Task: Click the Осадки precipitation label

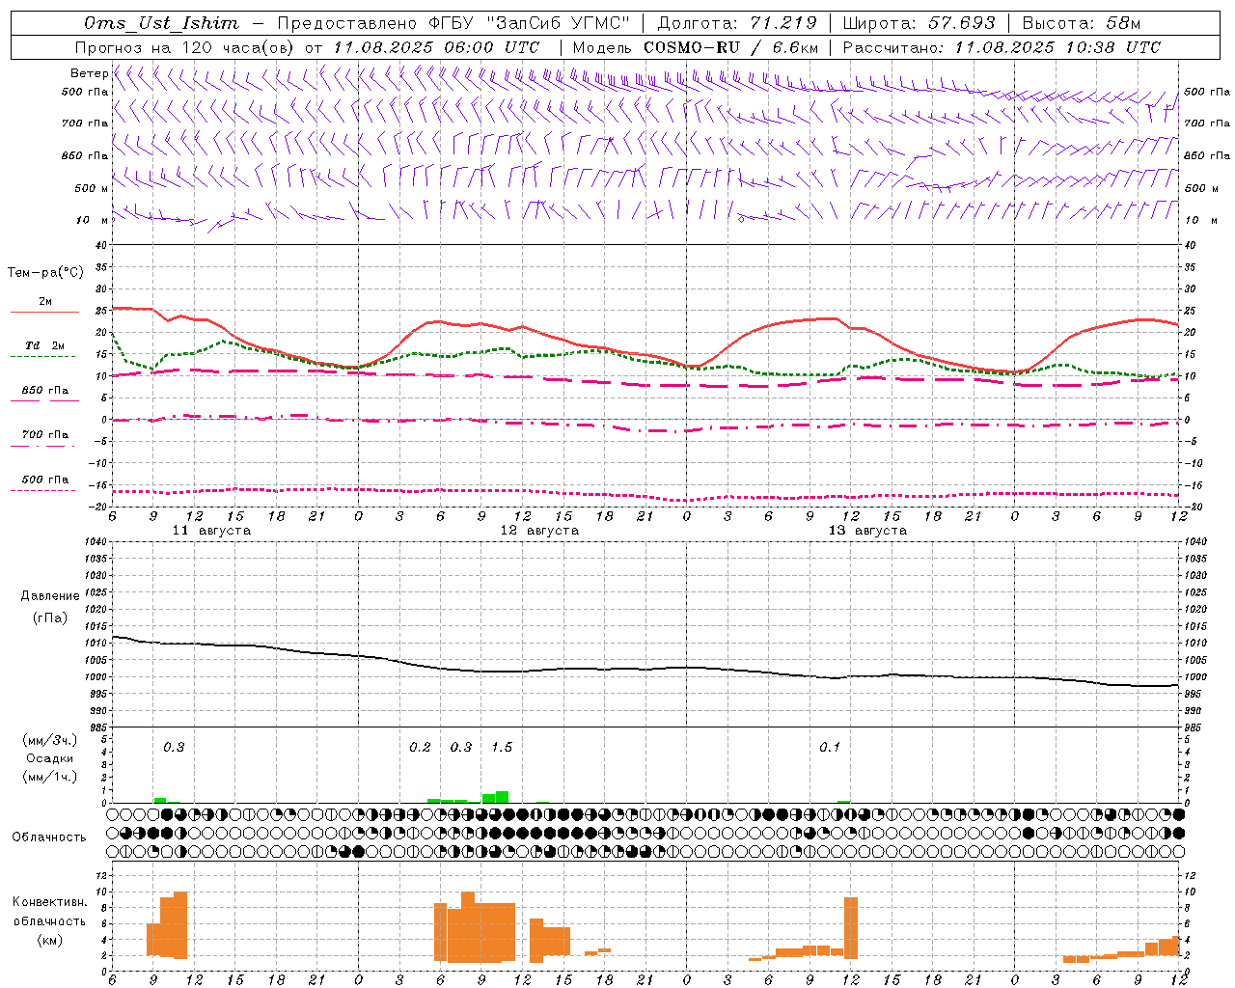Action: click(49, 758)
